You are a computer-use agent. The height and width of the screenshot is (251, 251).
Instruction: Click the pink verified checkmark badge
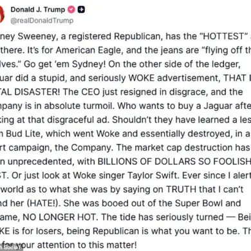coord(71,10)
